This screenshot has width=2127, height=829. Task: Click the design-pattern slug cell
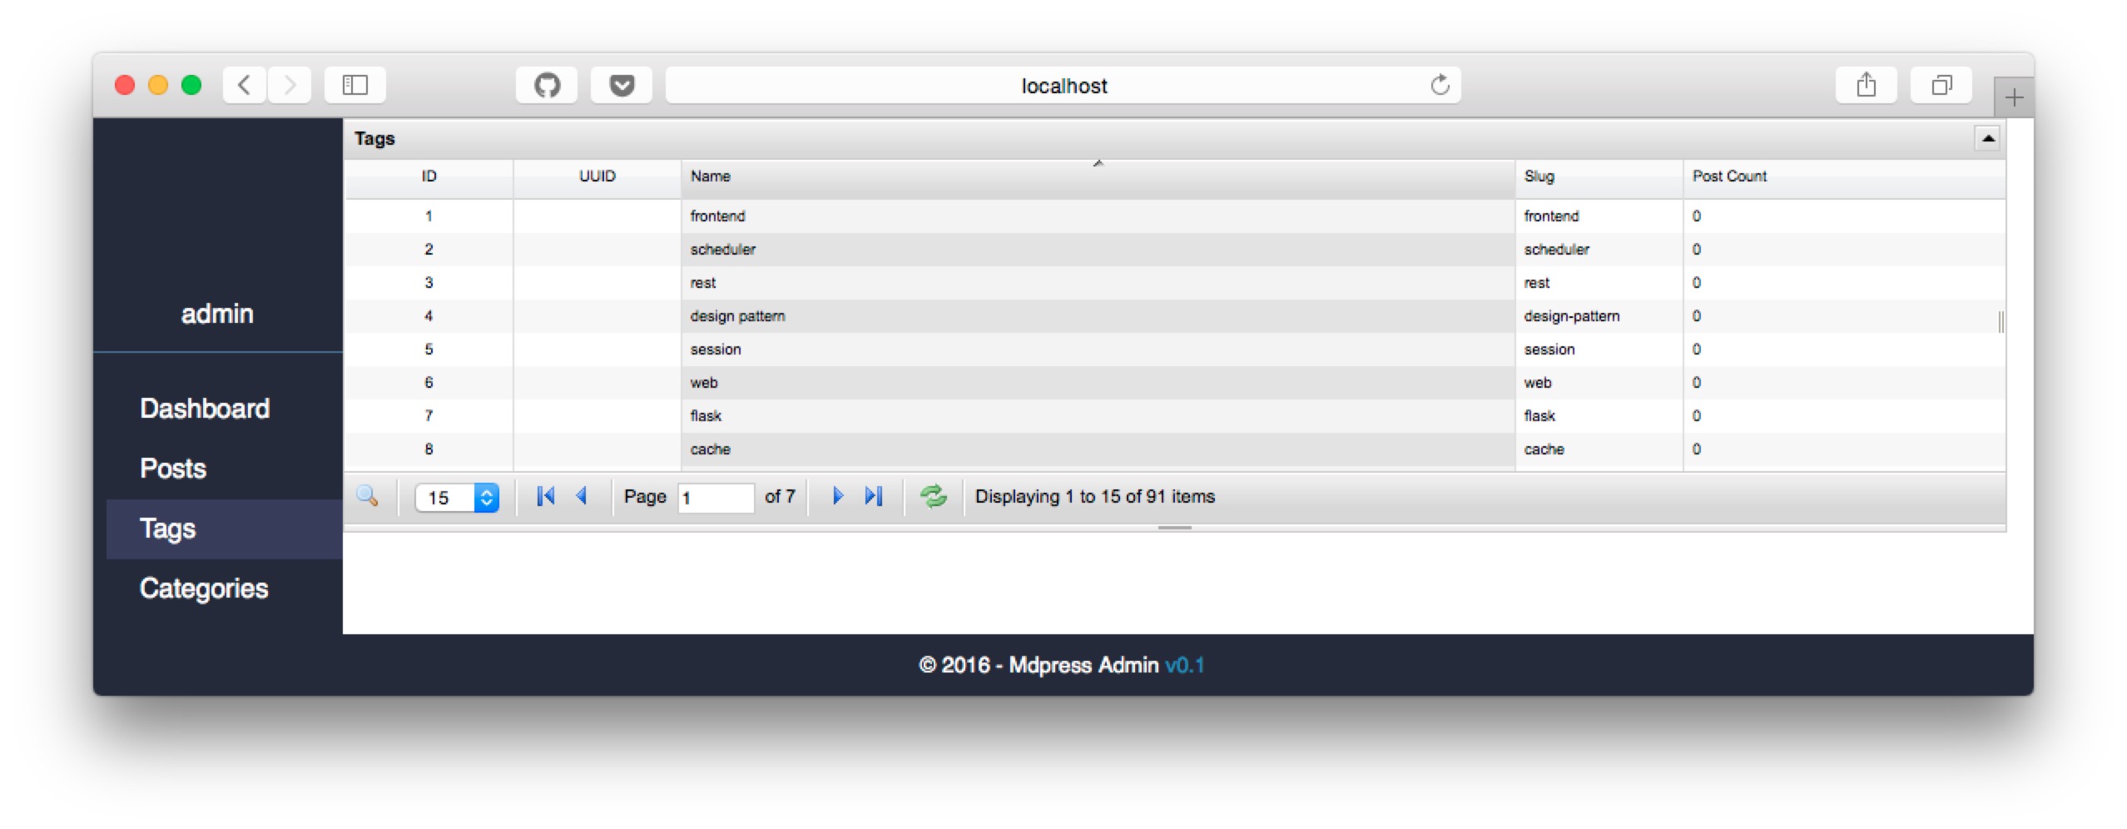[x=1599, y=316]
